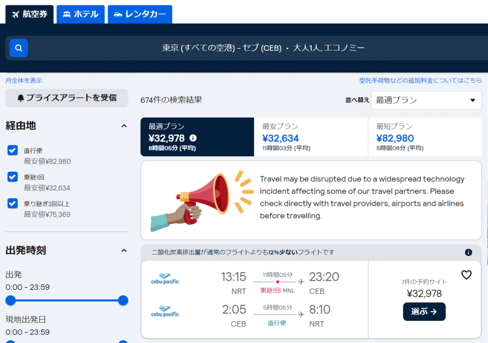Screen dimensions: 488x343
Task: Open the 並べ替え sort dropdown
Action: click(x=426, y=100)
